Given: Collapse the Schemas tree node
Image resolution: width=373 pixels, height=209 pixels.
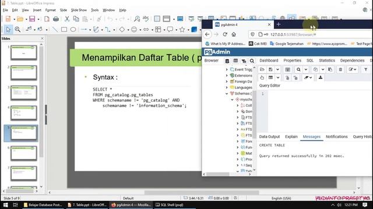Looking at the screenshot, I should click(x=227, y=93).
